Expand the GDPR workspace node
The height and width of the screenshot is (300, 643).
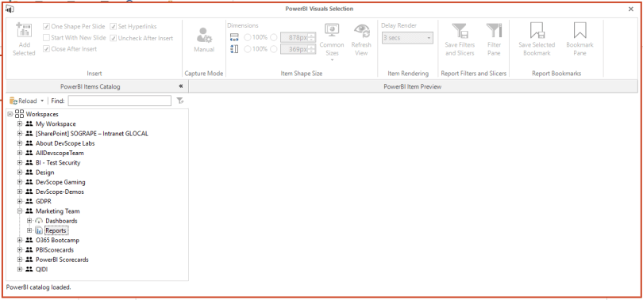tap(19, 202)
